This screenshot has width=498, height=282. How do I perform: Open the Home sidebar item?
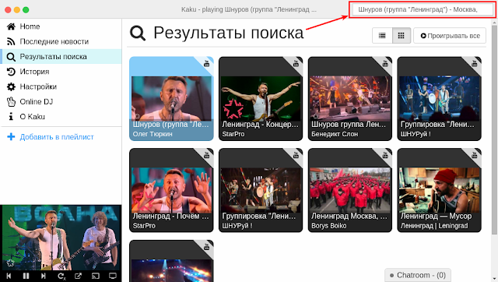point(61,26)
